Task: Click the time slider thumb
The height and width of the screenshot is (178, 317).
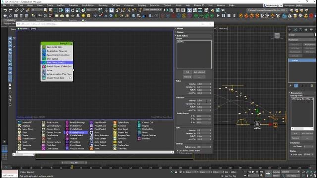Action: tap(74, 163)
